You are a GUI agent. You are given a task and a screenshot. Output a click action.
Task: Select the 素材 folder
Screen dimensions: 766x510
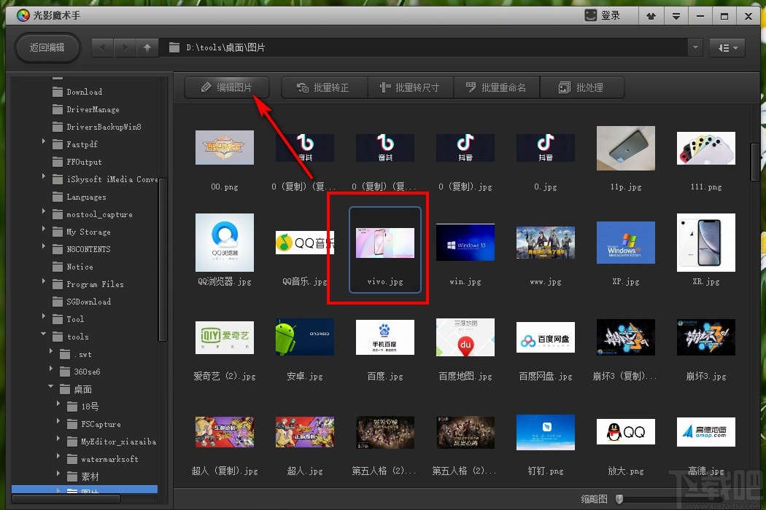pyautogui.click(x=82, y=476)
